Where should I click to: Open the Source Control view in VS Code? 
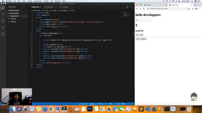click(3, 21)
